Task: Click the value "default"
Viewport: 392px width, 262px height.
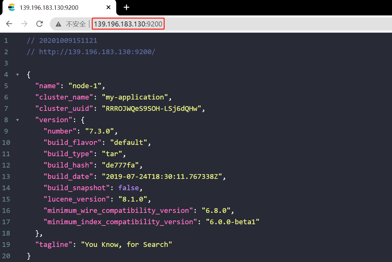Action: click(129, 143)
